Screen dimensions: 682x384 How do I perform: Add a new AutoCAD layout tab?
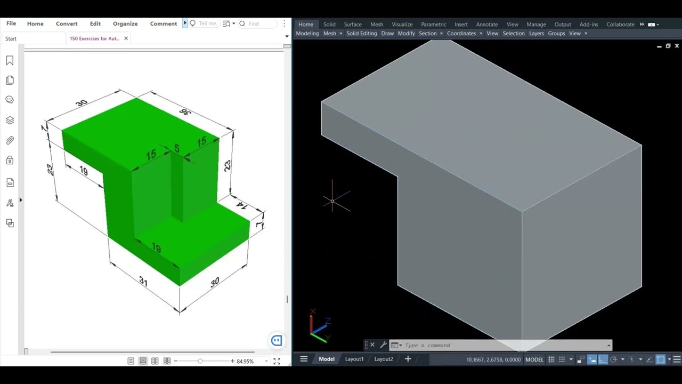click(x=408, y=359)
